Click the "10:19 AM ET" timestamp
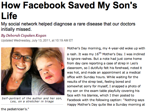The image size is (147, 112). tap(64, 40)
